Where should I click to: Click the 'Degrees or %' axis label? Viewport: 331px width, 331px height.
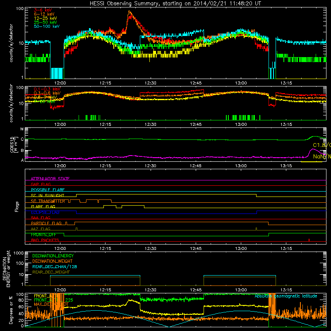[x=11, y=310]
